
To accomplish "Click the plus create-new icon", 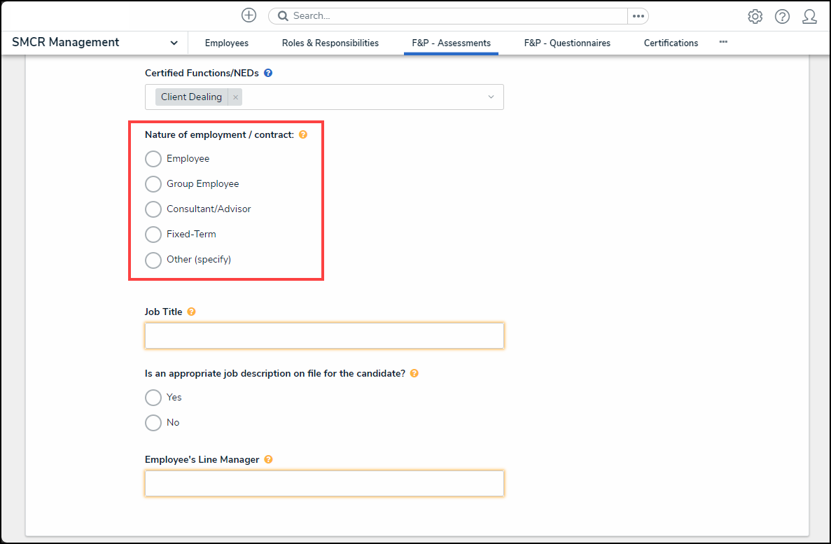I will (x=249, y=15).
